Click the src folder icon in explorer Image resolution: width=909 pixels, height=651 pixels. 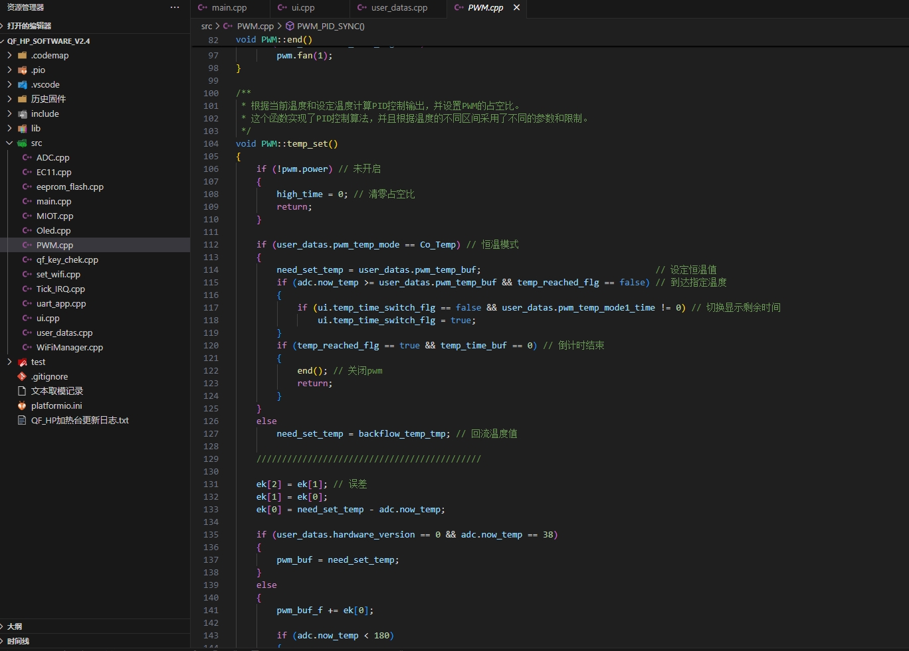point(22,143)
